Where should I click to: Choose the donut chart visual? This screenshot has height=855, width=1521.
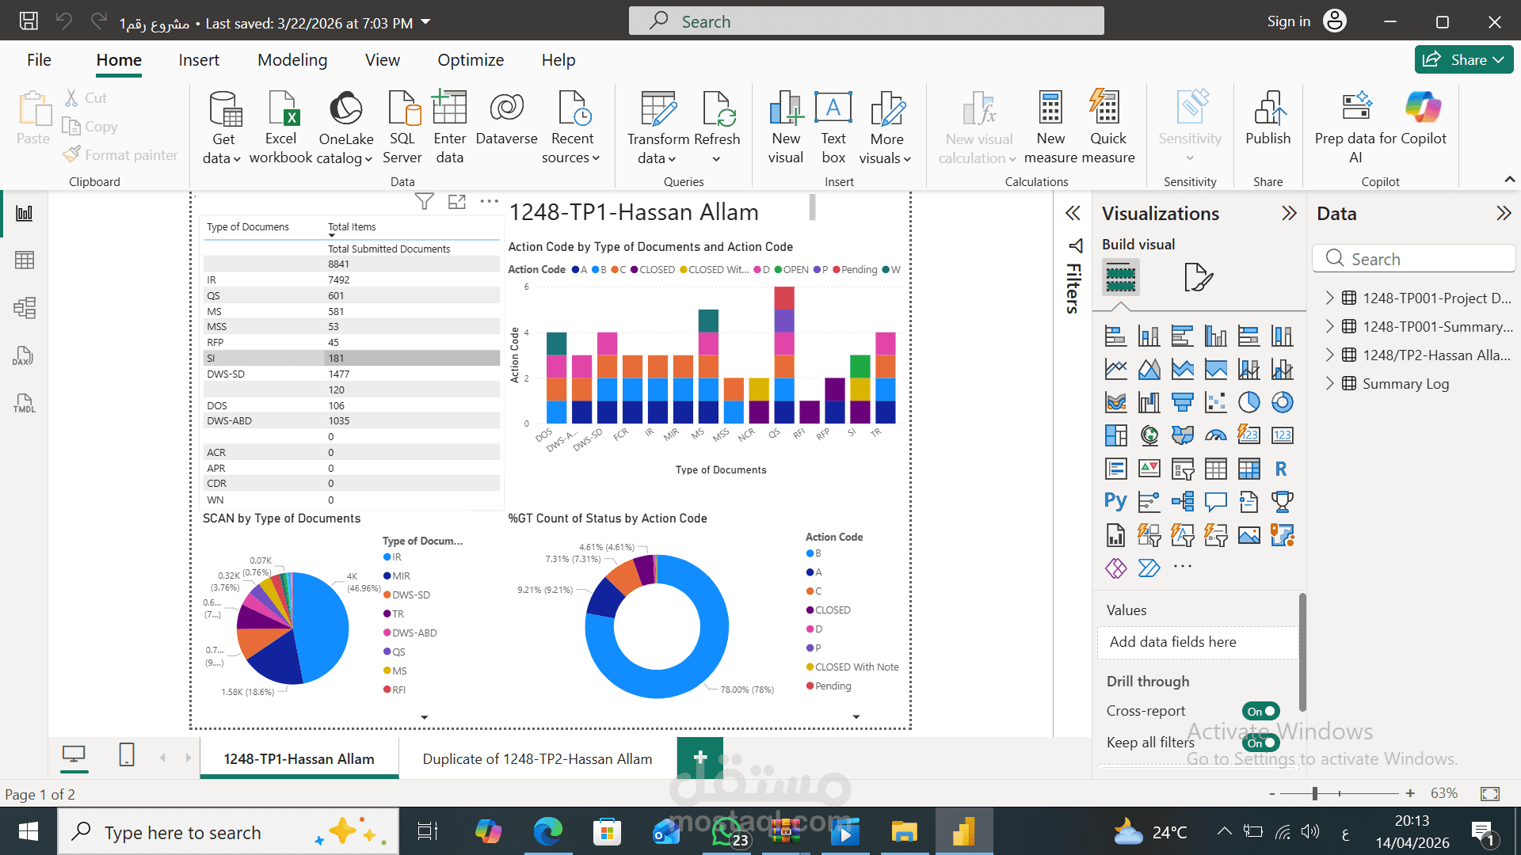(1282, 402)
